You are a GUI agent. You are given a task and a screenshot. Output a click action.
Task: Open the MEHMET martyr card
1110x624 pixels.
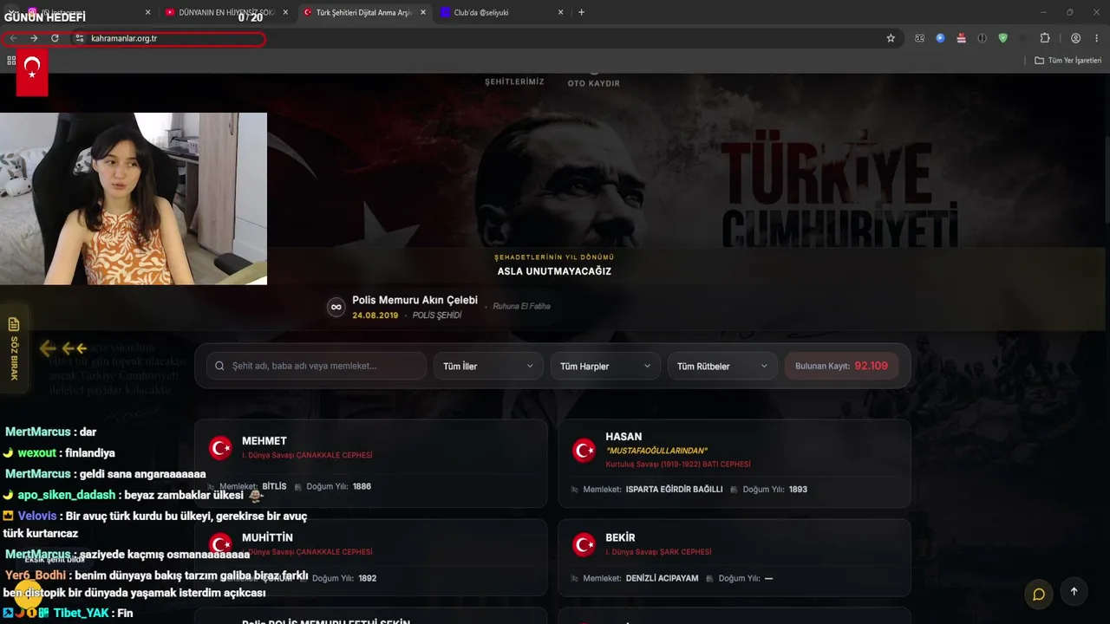[370, 463]
